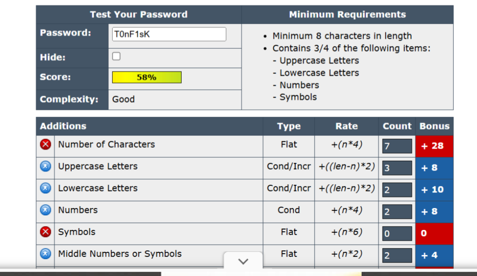Click the red X icon beside Number of Characters
477x276 pixels.
tap(45, 145)
